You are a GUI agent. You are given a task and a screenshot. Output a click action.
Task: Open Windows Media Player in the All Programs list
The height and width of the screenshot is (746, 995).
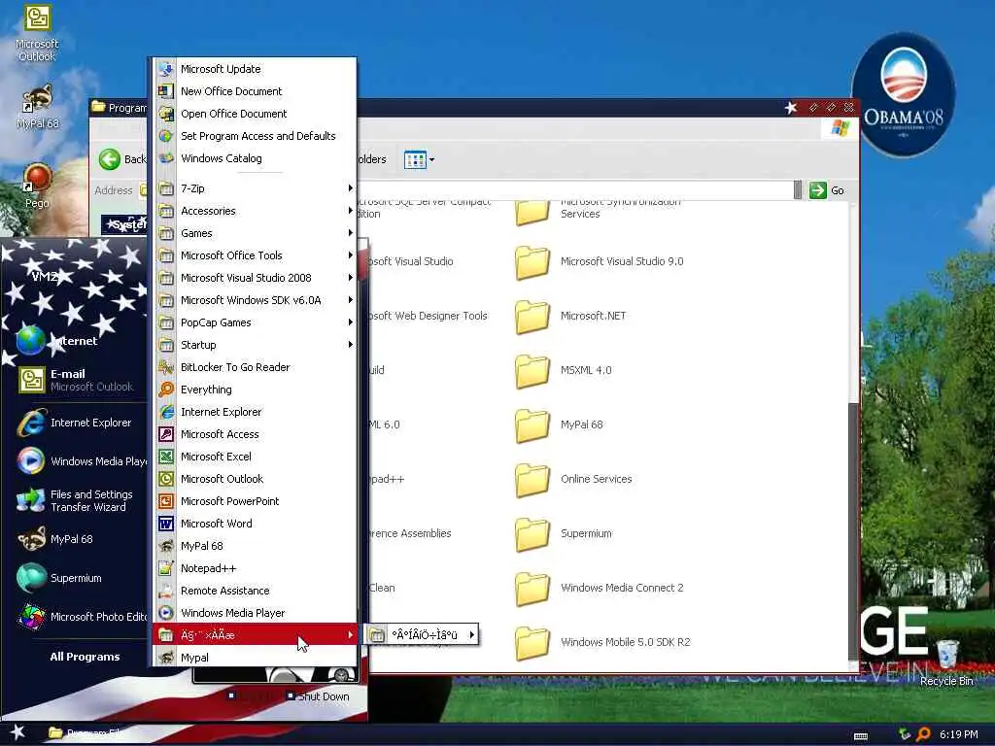[254, 613]
